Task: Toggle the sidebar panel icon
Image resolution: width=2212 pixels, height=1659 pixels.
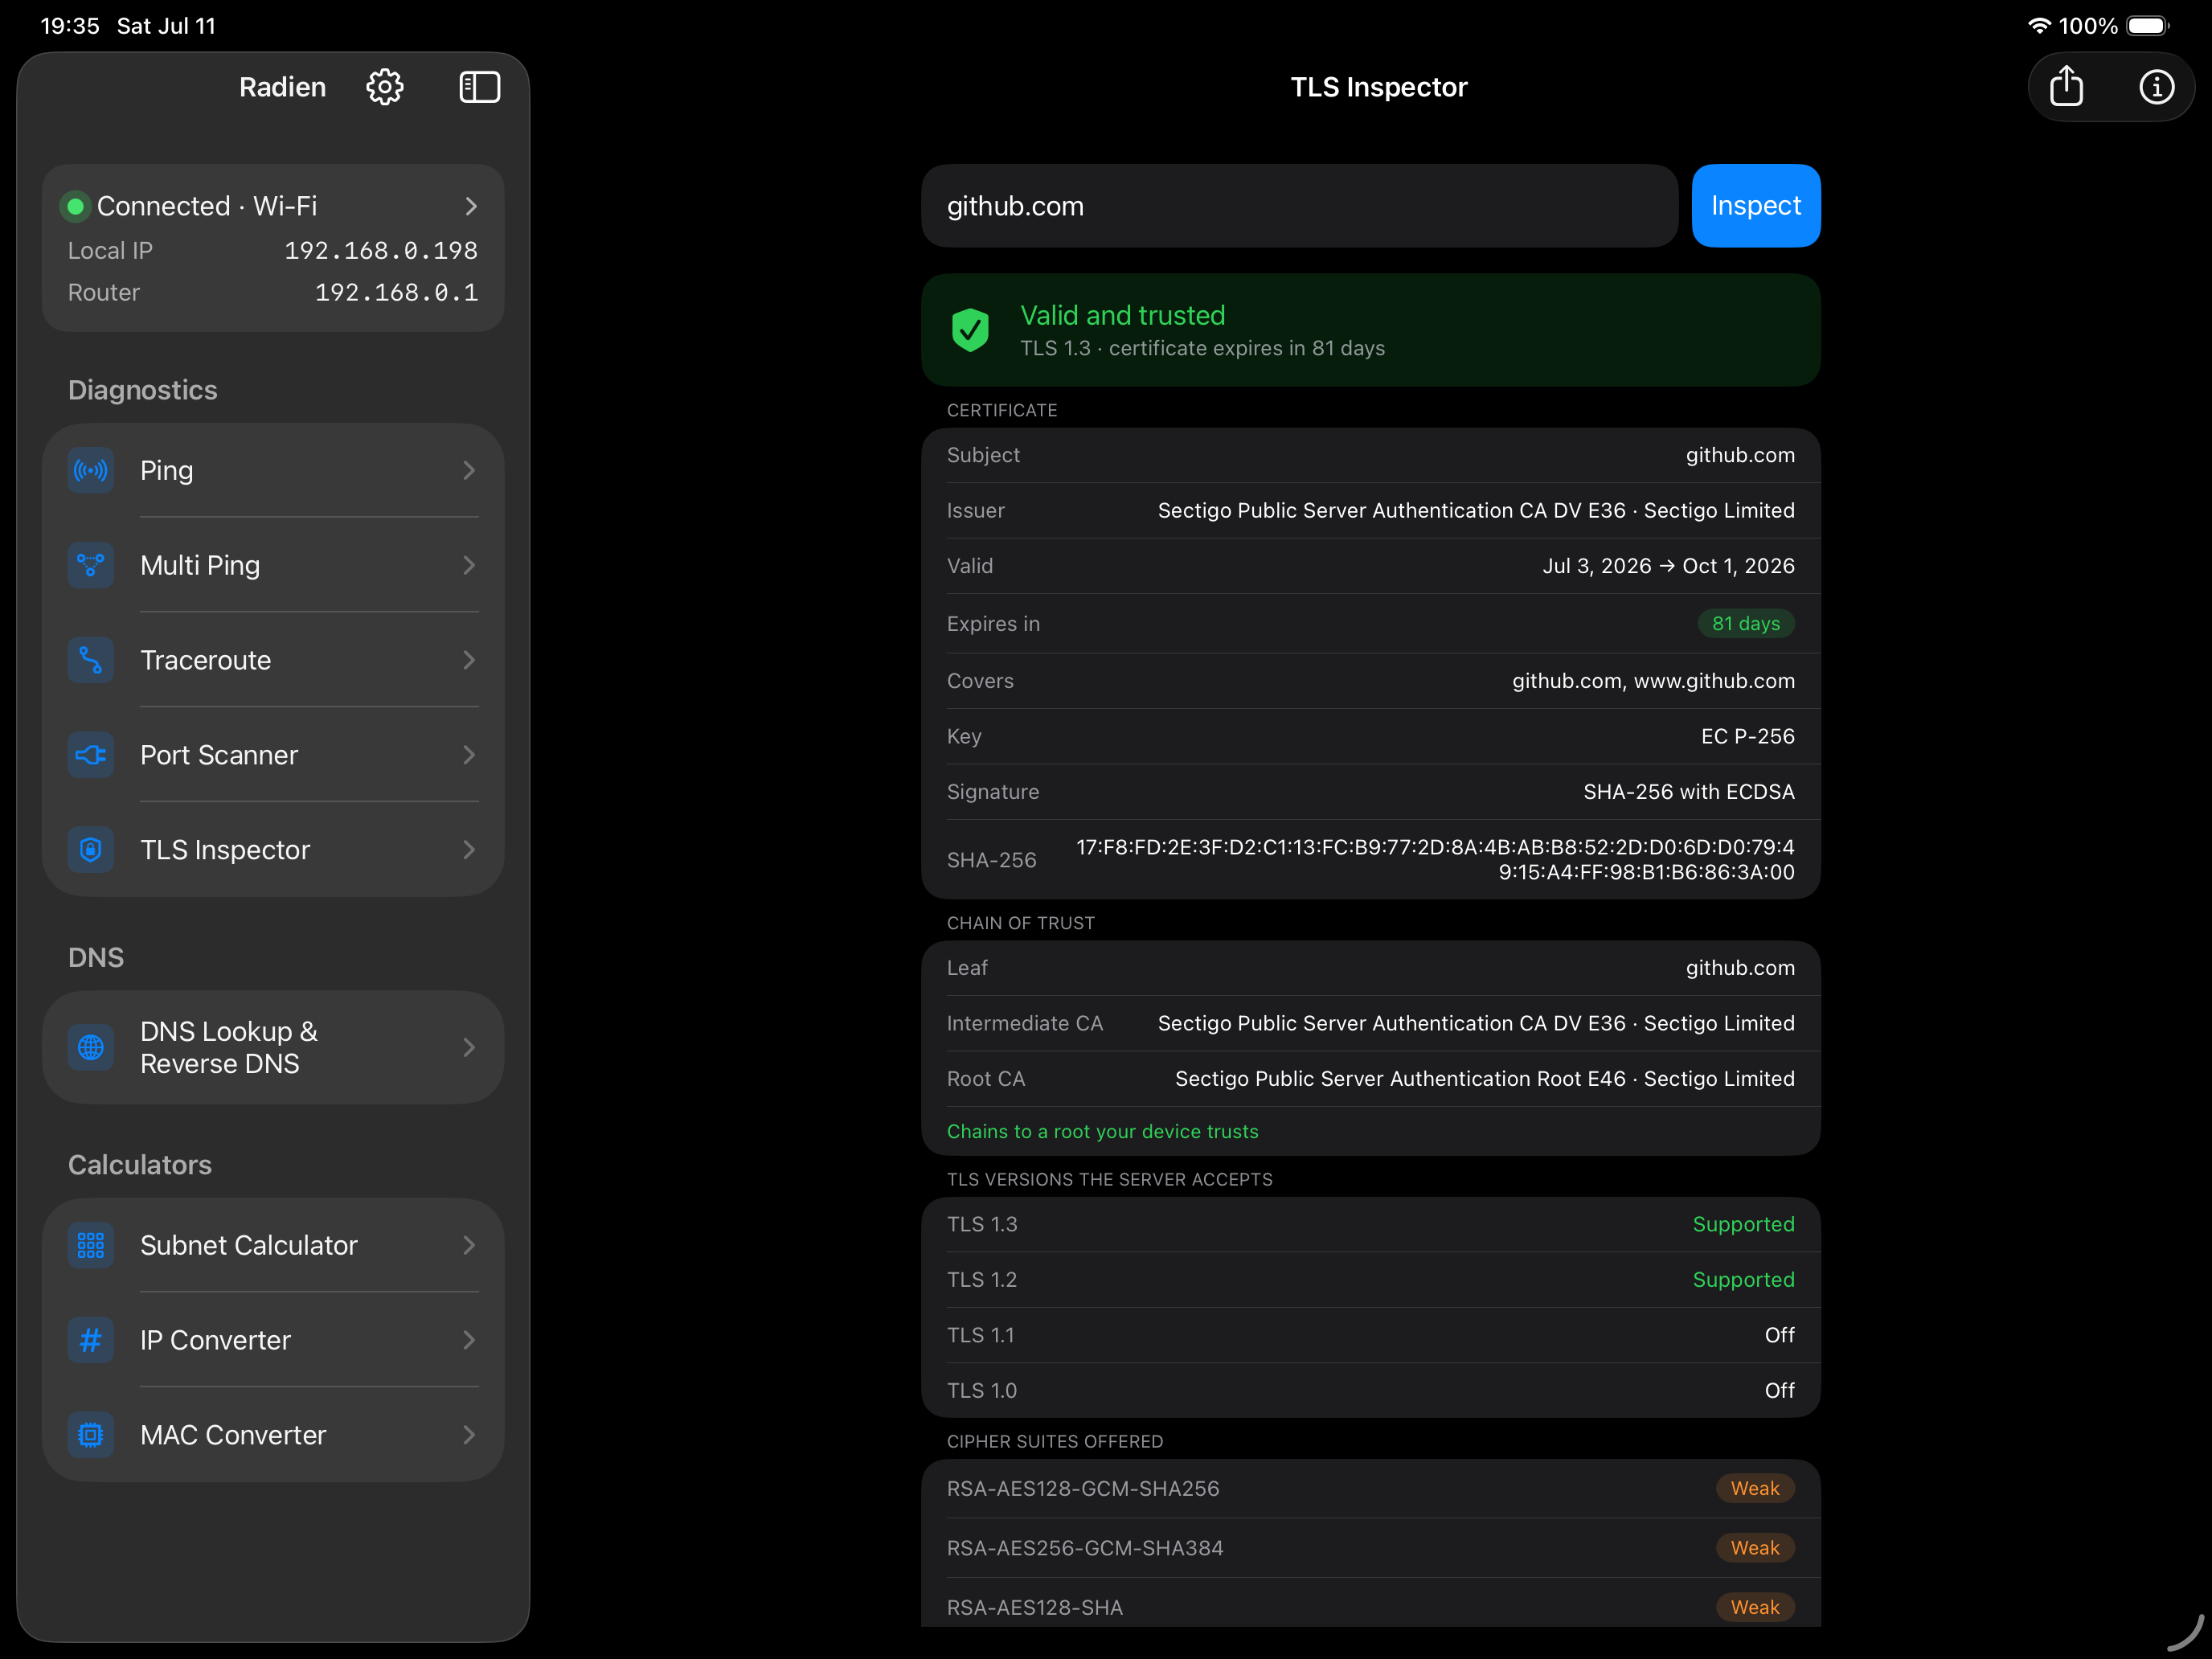Action: click(x=479, y=87)
